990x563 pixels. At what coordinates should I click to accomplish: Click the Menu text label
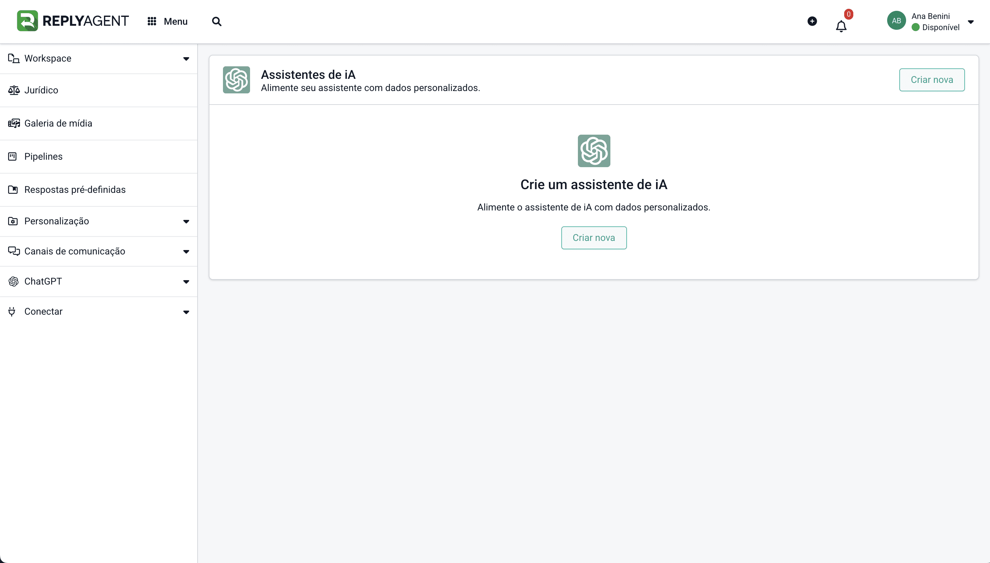[176, 21]
